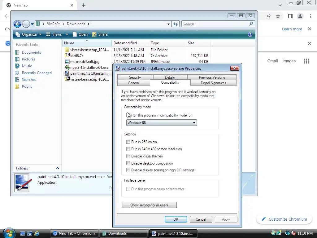Open Chromium three-dot menu
The height and width of the screenshot is (238, 317).
tap(310, 16)
